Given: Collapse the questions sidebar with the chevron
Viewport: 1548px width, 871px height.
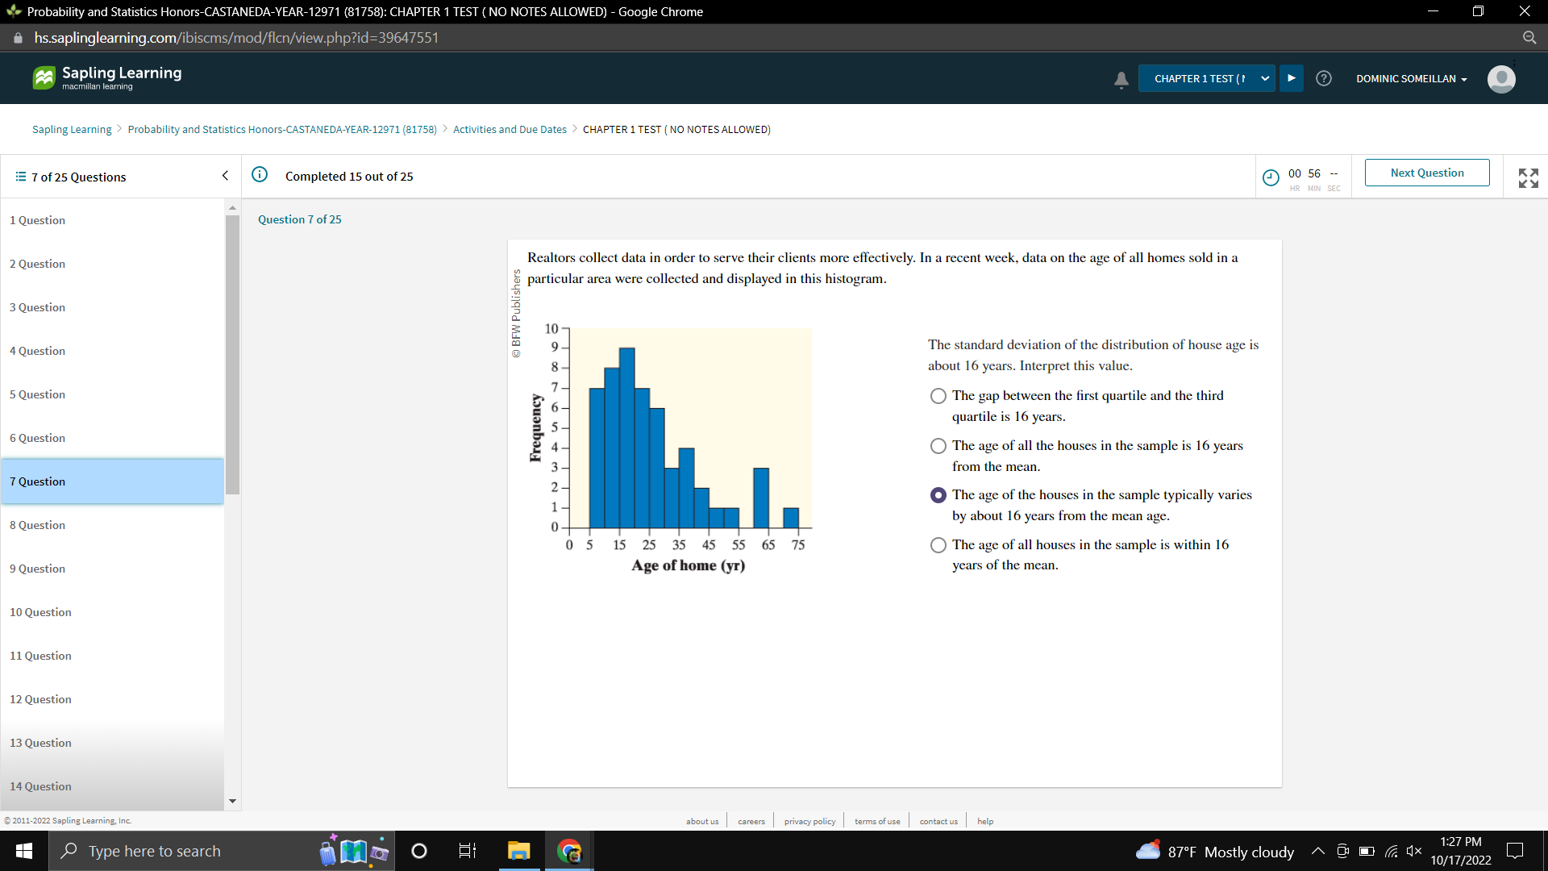Looking at the screenshot, I should (225, 175).
